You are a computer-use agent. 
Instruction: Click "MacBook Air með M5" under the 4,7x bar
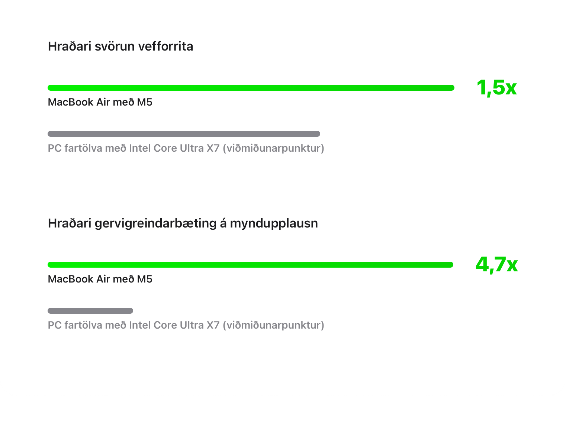(100, 279)
